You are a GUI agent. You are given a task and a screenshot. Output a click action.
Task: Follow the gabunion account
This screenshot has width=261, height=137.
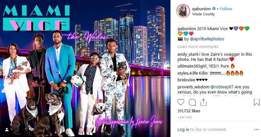coord(226,9)
